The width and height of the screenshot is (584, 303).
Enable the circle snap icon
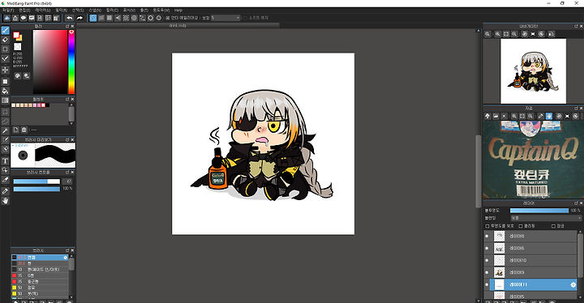134,18
